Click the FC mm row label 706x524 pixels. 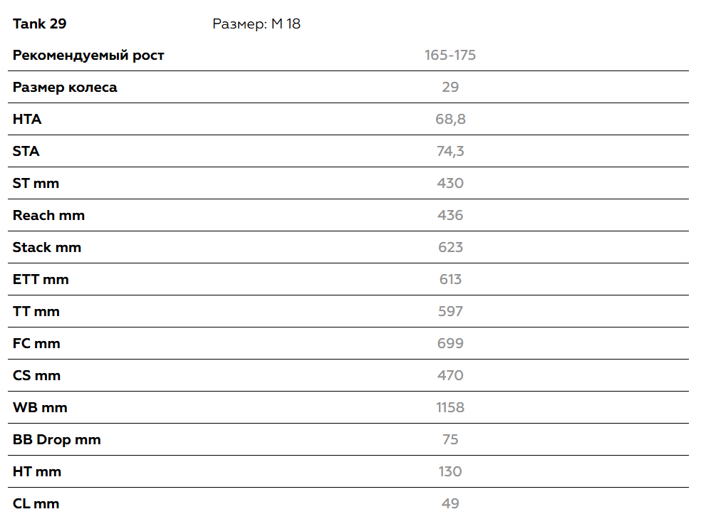(x=36, y=343)
